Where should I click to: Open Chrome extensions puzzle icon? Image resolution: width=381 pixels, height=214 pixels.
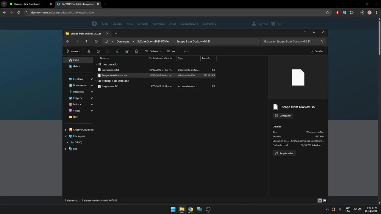pos(352,12)
